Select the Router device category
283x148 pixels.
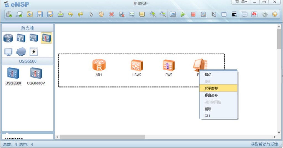click(8, 38)
